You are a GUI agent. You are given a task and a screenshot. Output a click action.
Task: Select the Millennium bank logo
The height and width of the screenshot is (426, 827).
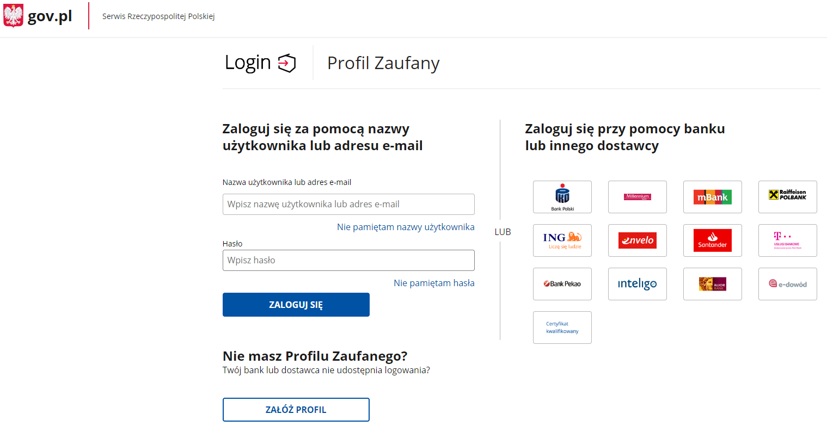[x=638, y=197]
